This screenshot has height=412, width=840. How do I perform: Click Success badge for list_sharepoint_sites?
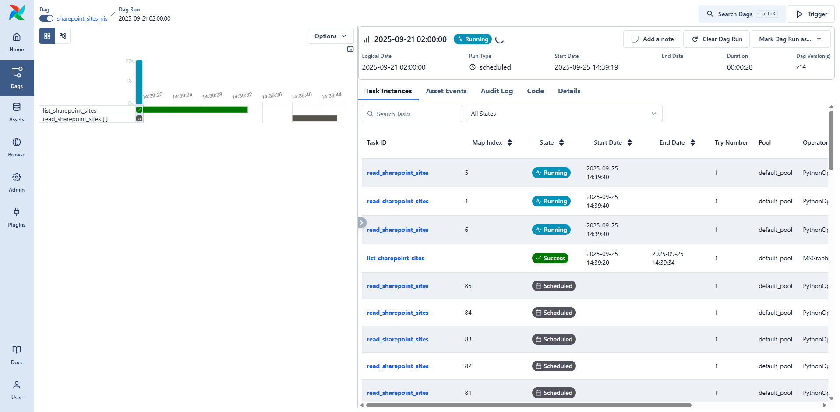(550, 258)
